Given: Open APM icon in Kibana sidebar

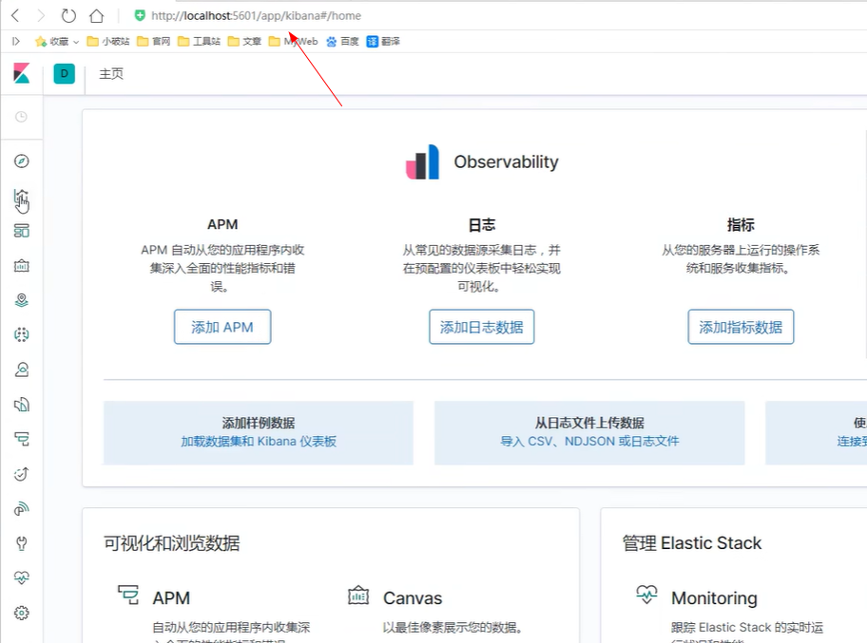Looking at the screenshot, I should 21,439.
